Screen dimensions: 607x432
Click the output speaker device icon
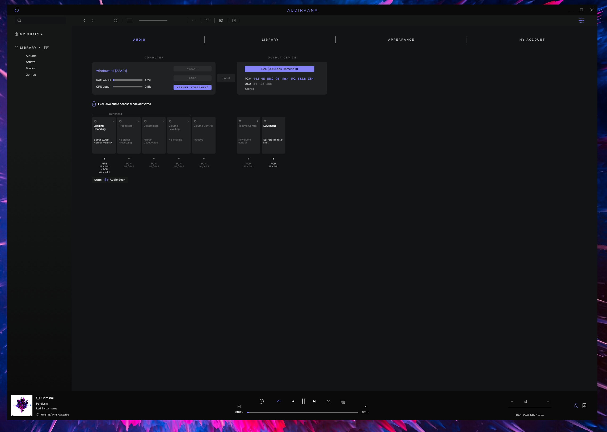584,406
